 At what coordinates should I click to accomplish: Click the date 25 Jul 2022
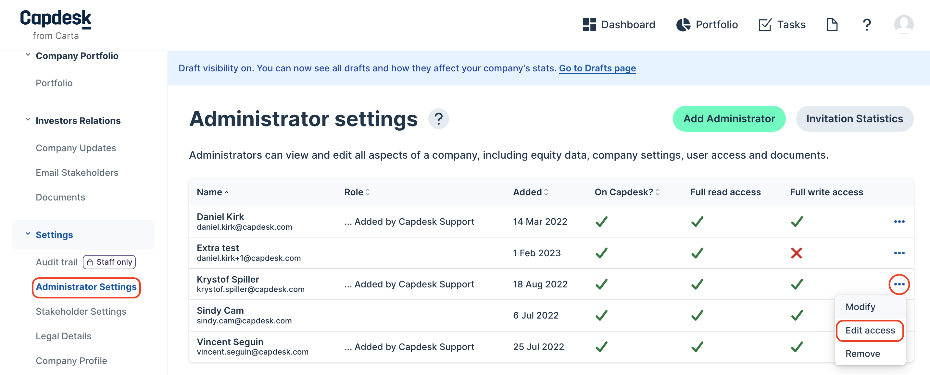538,346
